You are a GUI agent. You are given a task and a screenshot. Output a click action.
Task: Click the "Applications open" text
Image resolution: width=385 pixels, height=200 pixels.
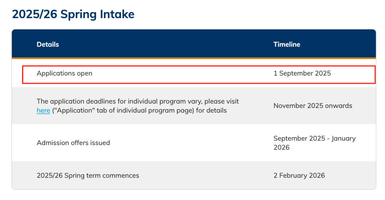coord(64,74)
